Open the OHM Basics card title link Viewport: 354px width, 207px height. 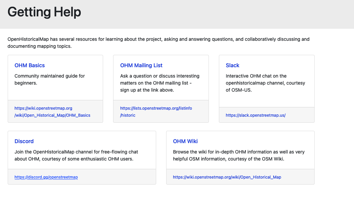point(29,65)
